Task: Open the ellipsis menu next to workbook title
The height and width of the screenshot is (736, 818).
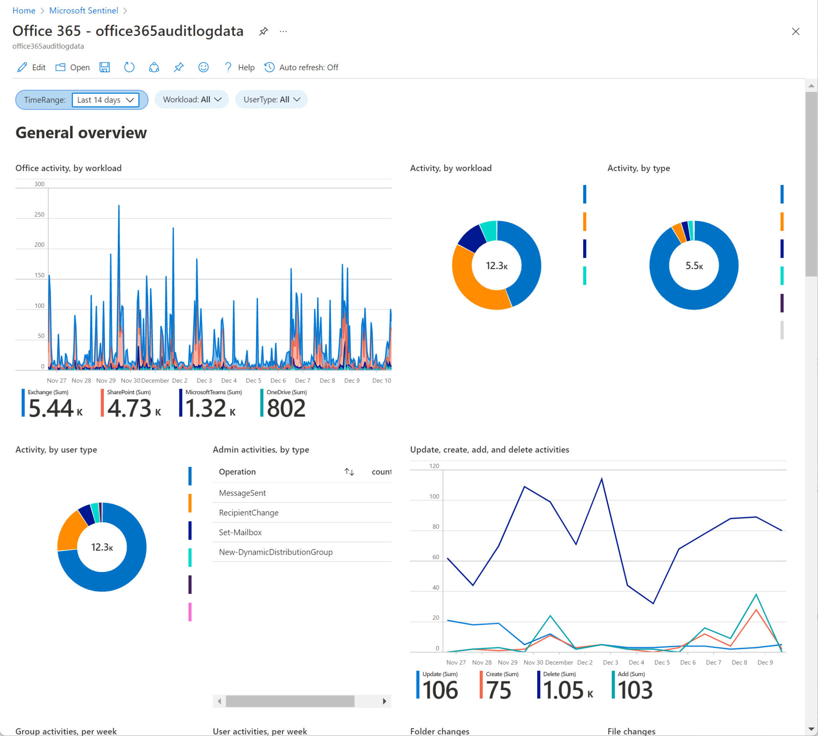Action: [x=283, y=31]
